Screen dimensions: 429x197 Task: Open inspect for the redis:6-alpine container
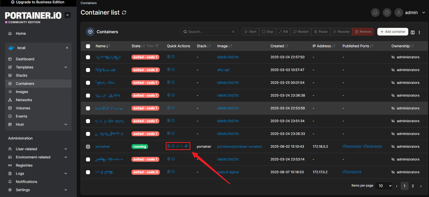(173, 171)
